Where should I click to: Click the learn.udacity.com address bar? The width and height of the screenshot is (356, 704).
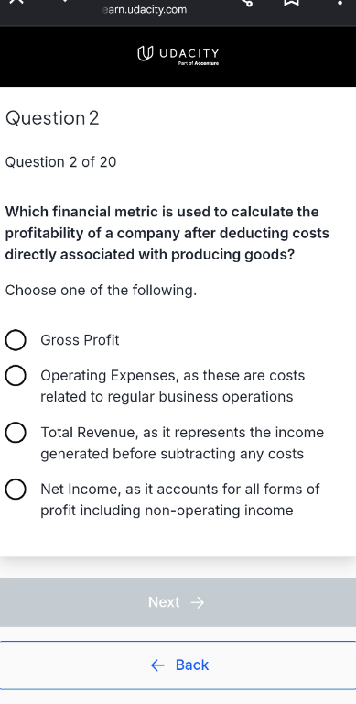click(x=145, y=9)
